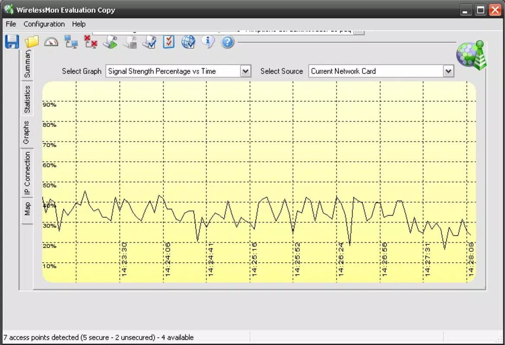Click the Select Graph label
The height and width of the screenshot is (345, 505).
(x=82, y=71)
